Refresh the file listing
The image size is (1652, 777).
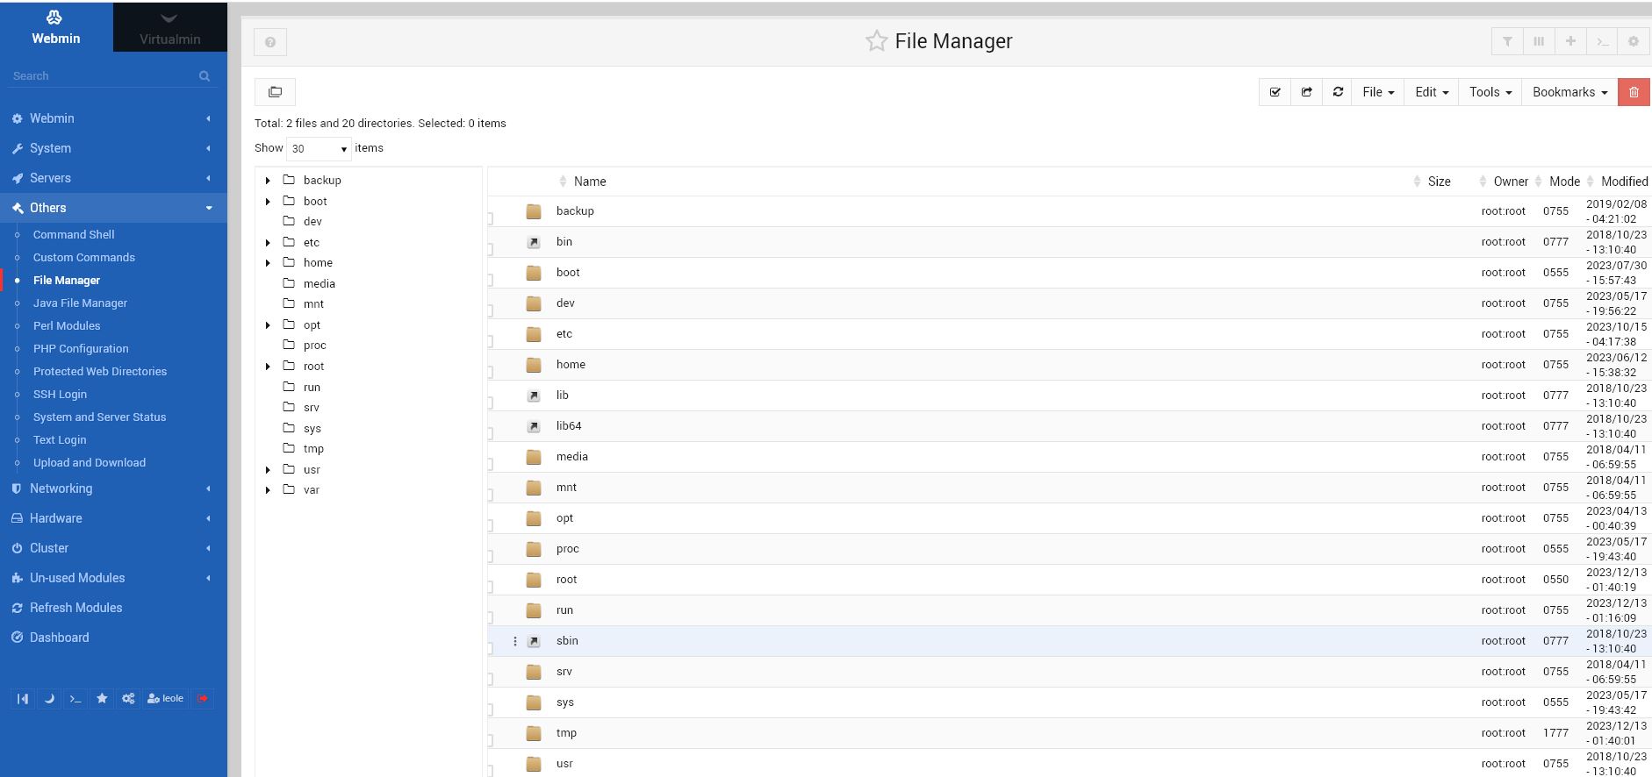(x=1338, y=92)
